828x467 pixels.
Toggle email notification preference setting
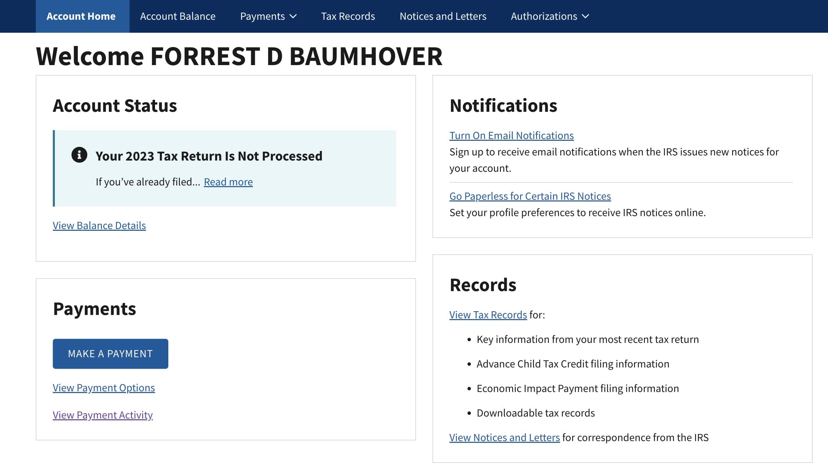coord(511,135)
